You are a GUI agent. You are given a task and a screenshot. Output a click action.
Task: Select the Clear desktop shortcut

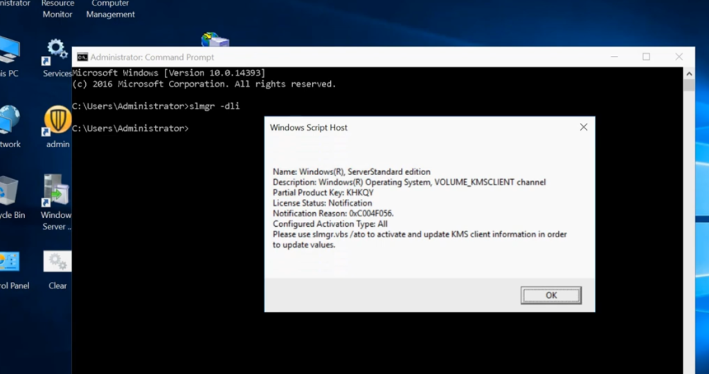point(57,264)
